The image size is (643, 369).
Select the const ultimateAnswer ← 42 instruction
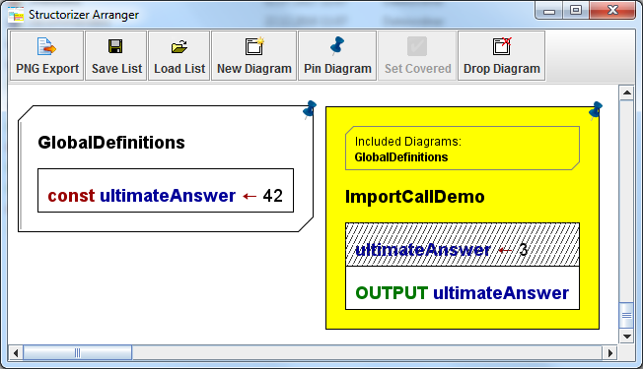click(166, 191)
